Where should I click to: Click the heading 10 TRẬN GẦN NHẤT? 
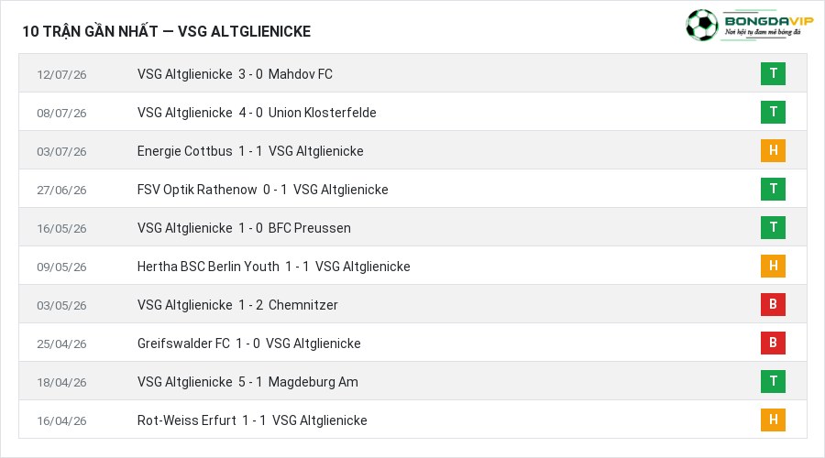[x=90, y=31]
